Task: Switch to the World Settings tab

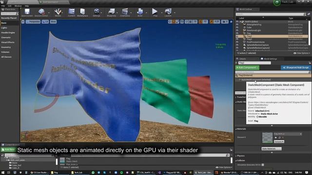Action: pyautogui.click(x=269, y=59)
